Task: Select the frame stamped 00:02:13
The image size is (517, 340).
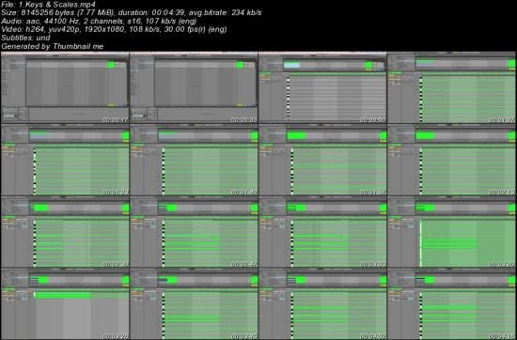Action: click(451, 160)
